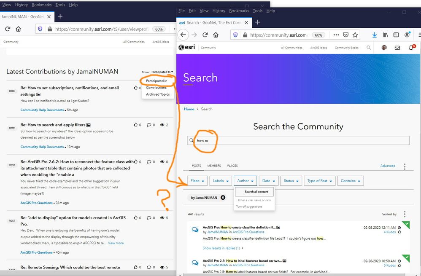Select 'Participated In' option
Screen dimensions: 421x276
[157, 81]
